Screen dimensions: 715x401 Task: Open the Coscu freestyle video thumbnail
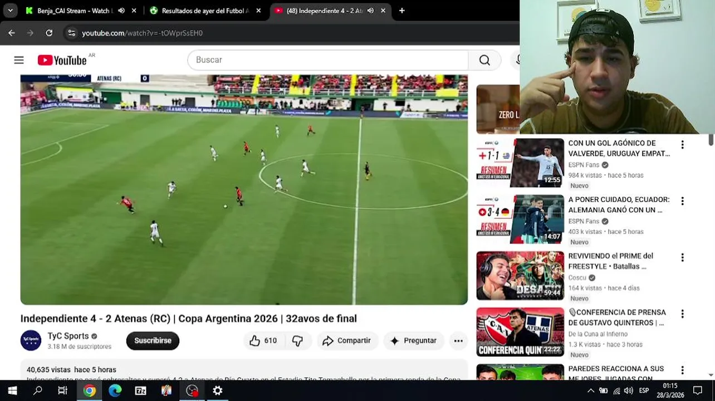[x=520, y=276]
